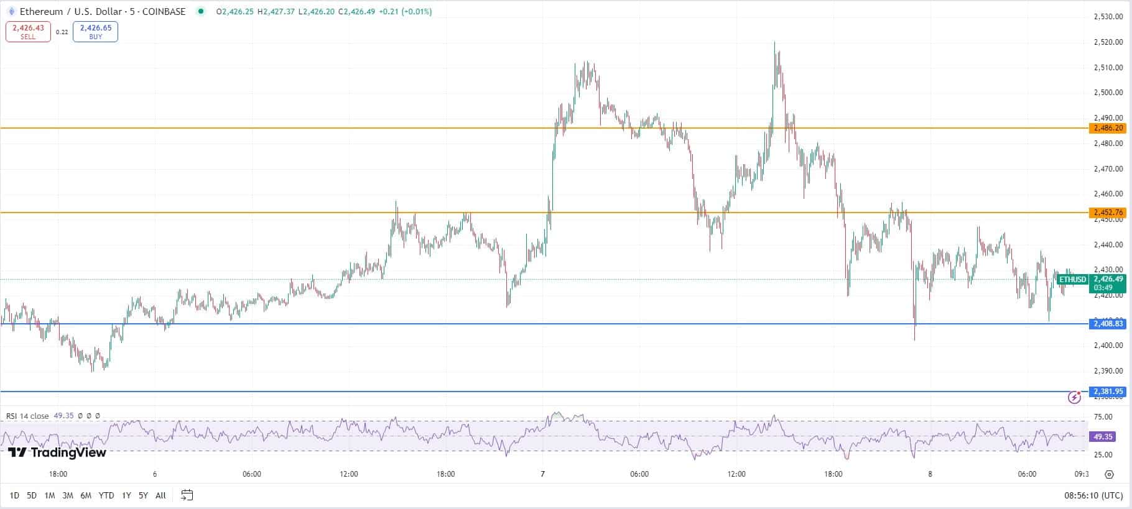This screenshot has width=1132, height=509.
Task: Select the All date range
Action: pyautogui.click(x=160, y=495)
